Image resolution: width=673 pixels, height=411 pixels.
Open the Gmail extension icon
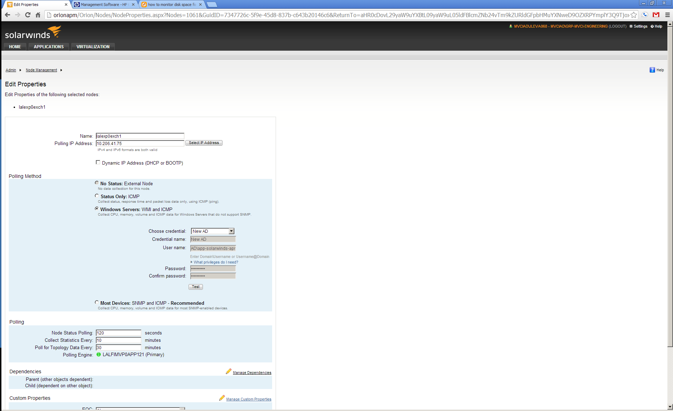point(656,15)
